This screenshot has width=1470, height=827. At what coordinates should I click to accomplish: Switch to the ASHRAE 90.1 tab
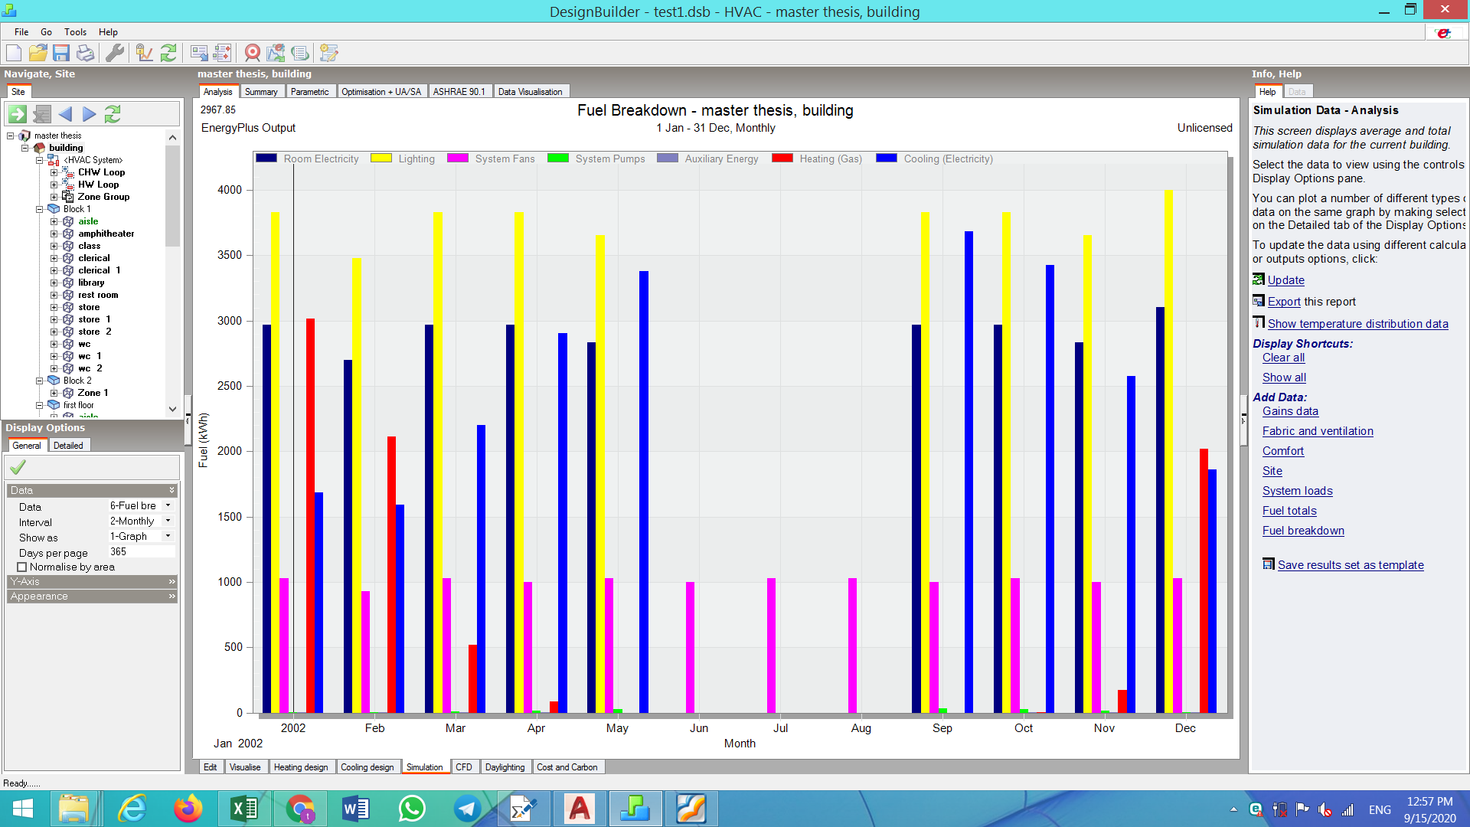click(459, 92)
